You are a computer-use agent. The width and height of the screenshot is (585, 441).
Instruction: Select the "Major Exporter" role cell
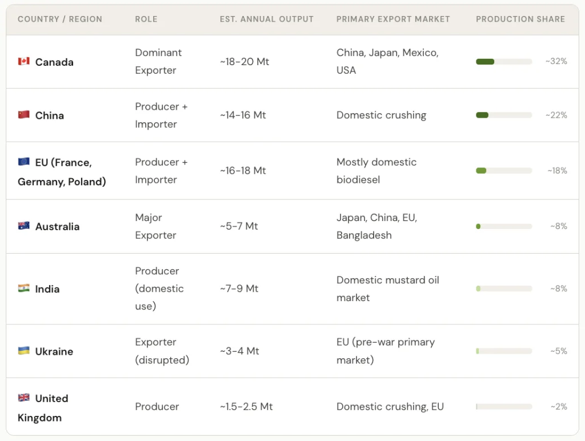(155, 226)
